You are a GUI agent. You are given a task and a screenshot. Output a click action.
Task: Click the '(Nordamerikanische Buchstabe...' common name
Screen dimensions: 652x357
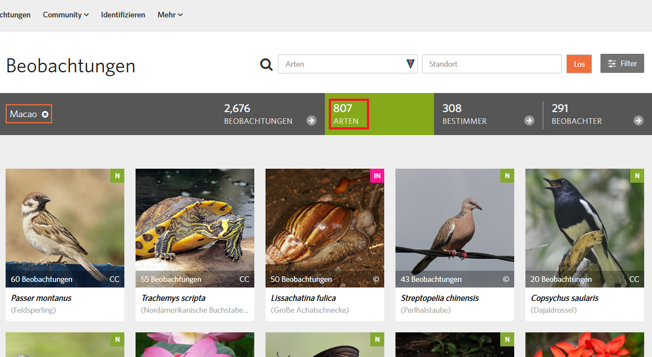pyautogui.click(x=194, y=310)
